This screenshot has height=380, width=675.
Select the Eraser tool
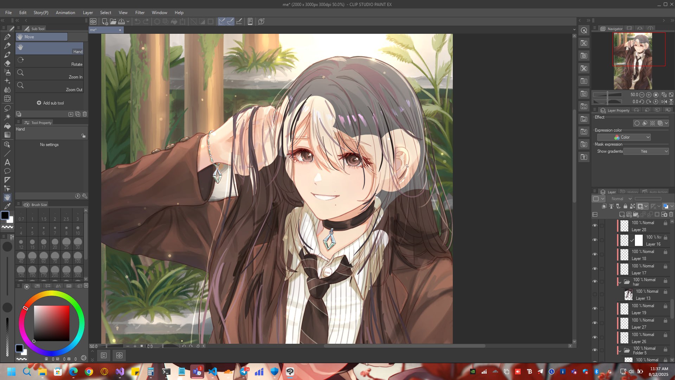pyautogui.click(x=7, y=63)
